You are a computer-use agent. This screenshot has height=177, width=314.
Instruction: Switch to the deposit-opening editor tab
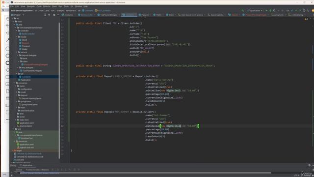coord(216,15)
